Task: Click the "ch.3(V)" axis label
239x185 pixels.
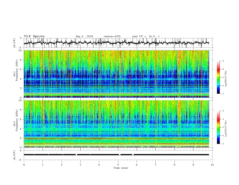Action: (14, 155)
